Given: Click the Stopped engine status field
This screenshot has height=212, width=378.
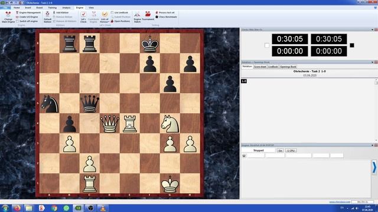Looking at the screenshot, I should [259, 151].
